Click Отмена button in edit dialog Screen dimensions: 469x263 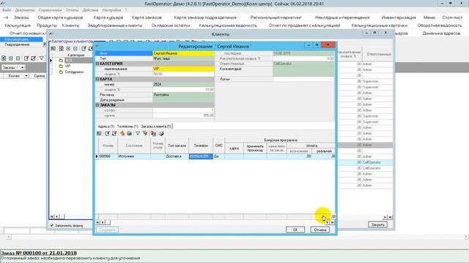pos(320,229)
